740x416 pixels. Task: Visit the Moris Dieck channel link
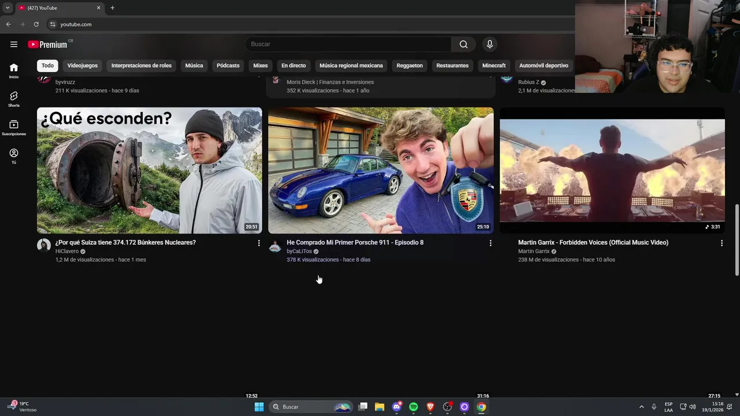tap(330, 82)
